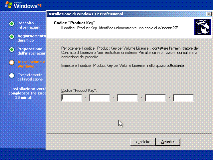Click the white bullet beside Completamento dell'installazione
This screenshot has width=213, height=160.
[x=12, y=76]
